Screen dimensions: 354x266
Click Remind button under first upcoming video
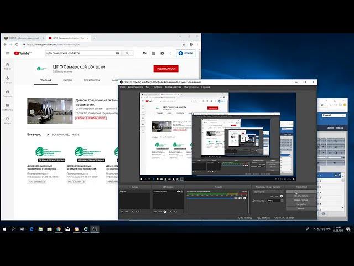37,182
